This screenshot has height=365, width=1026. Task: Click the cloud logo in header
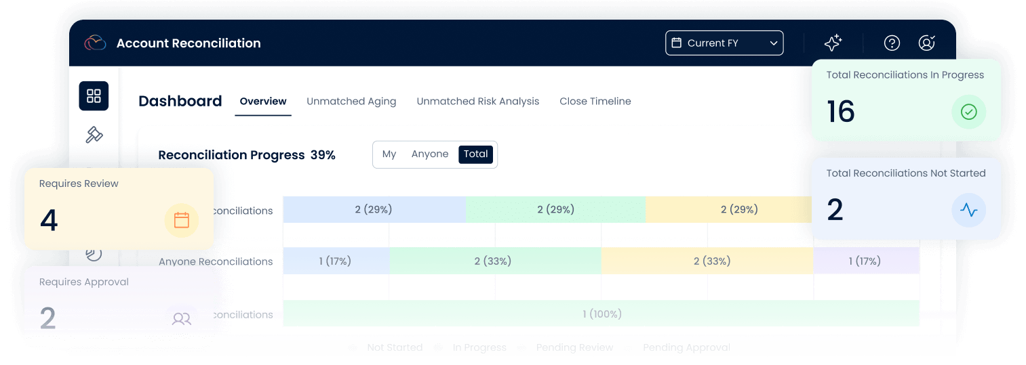(95, 43)
